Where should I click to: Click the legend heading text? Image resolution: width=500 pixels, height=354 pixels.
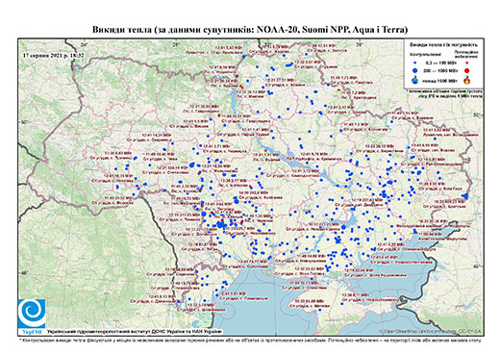point(443,45)
